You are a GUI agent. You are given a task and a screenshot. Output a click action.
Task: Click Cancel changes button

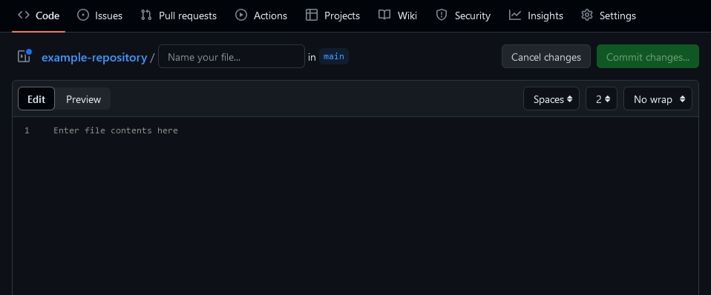546,56
